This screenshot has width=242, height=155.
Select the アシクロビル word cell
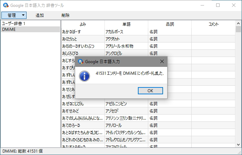127,53
